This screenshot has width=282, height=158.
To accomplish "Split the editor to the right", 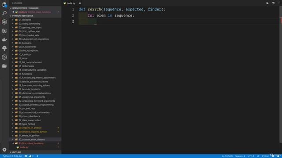I will [273, 3].
